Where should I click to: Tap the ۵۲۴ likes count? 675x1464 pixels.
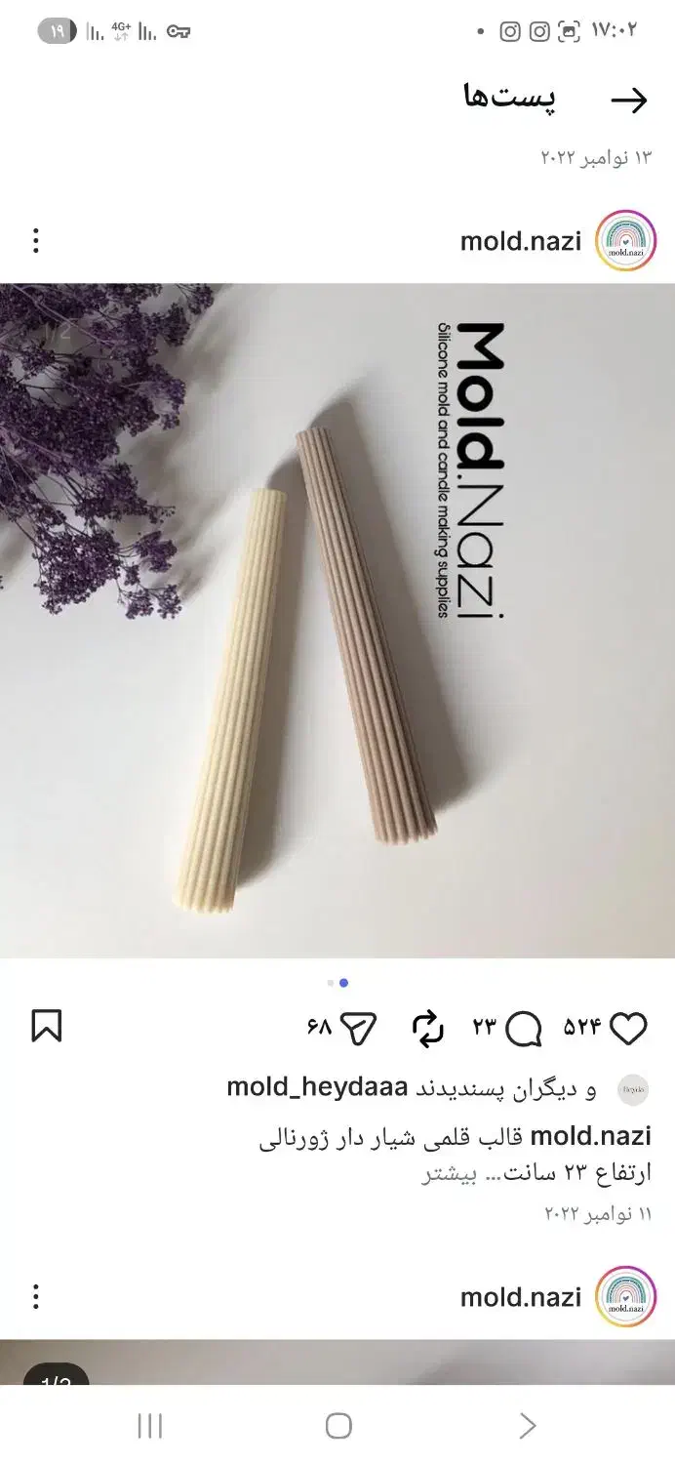[x=582, y=1029]
